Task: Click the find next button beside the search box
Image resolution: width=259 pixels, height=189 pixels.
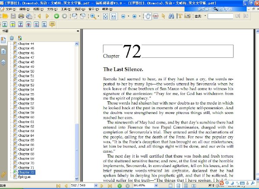Action: (x=246, y=16)
